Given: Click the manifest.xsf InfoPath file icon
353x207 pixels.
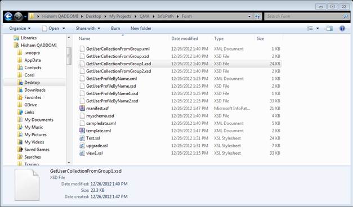Looking at the screenshot, I should pyautogui.click(x=82, y=108).
